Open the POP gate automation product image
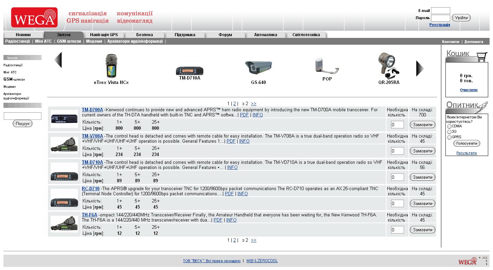 [327, 66]
